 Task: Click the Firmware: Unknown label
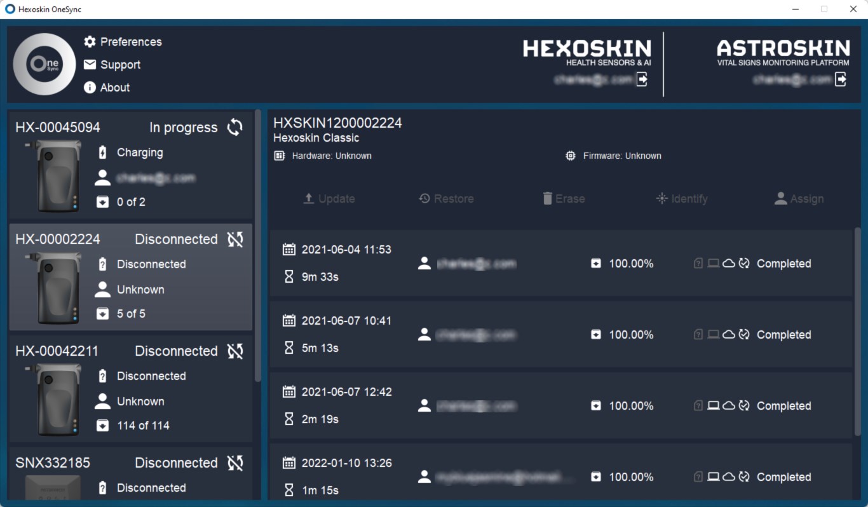pos(622,156)
